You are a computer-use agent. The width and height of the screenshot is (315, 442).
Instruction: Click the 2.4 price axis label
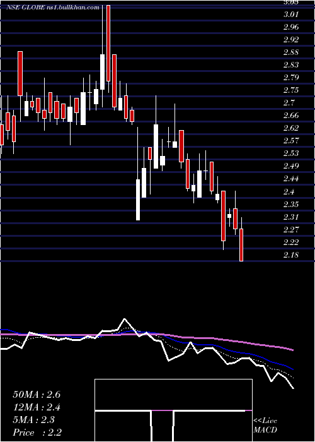(x=289, y=192)
